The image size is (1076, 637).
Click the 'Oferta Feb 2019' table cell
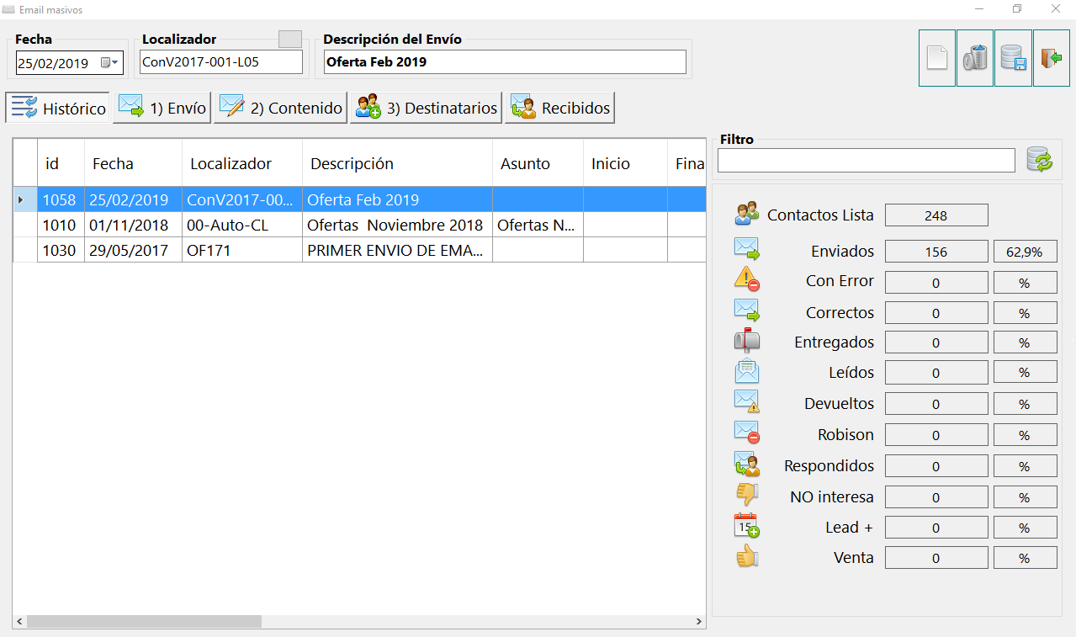397,199
